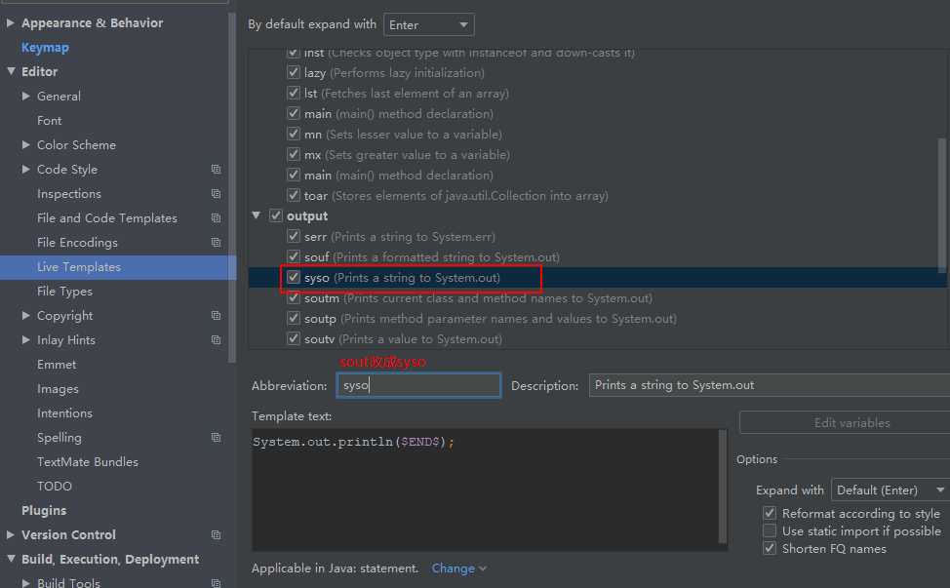Click the project-level icon beside Inlay Hints
This screenshot has height=588, width=950.
point(216,340)
